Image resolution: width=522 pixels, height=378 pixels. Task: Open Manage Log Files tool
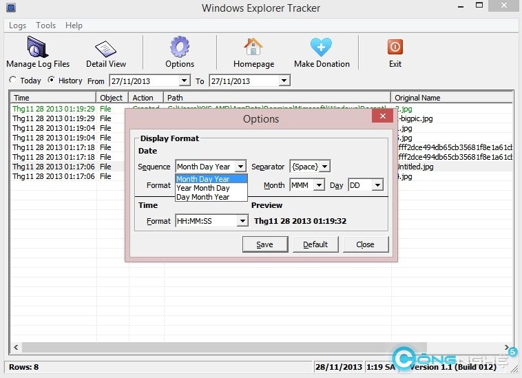click(38, 52)
